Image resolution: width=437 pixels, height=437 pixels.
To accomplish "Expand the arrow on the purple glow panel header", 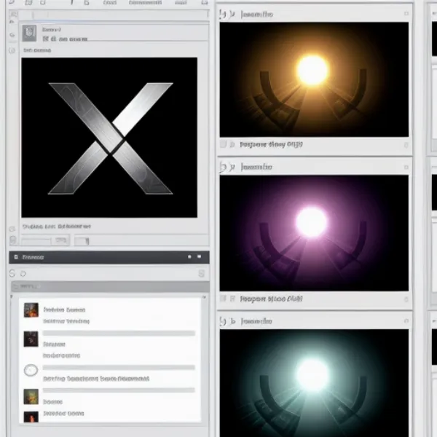I will [x=232, y=167].
